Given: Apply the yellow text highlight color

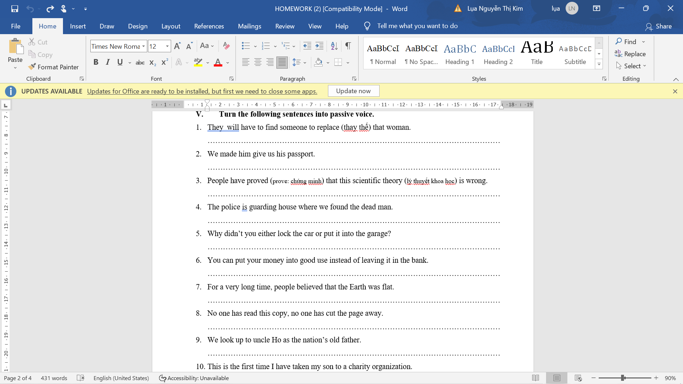Looking at the screenshot, I should coord(198,63).
